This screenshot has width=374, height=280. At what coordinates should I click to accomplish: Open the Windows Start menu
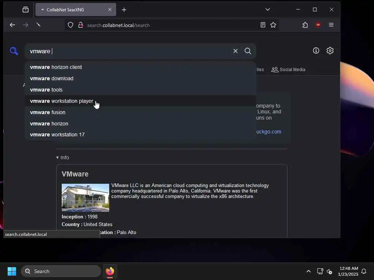12,271
